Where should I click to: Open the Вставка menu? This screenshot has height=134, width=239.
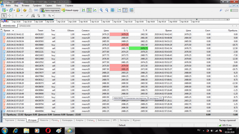25,5
